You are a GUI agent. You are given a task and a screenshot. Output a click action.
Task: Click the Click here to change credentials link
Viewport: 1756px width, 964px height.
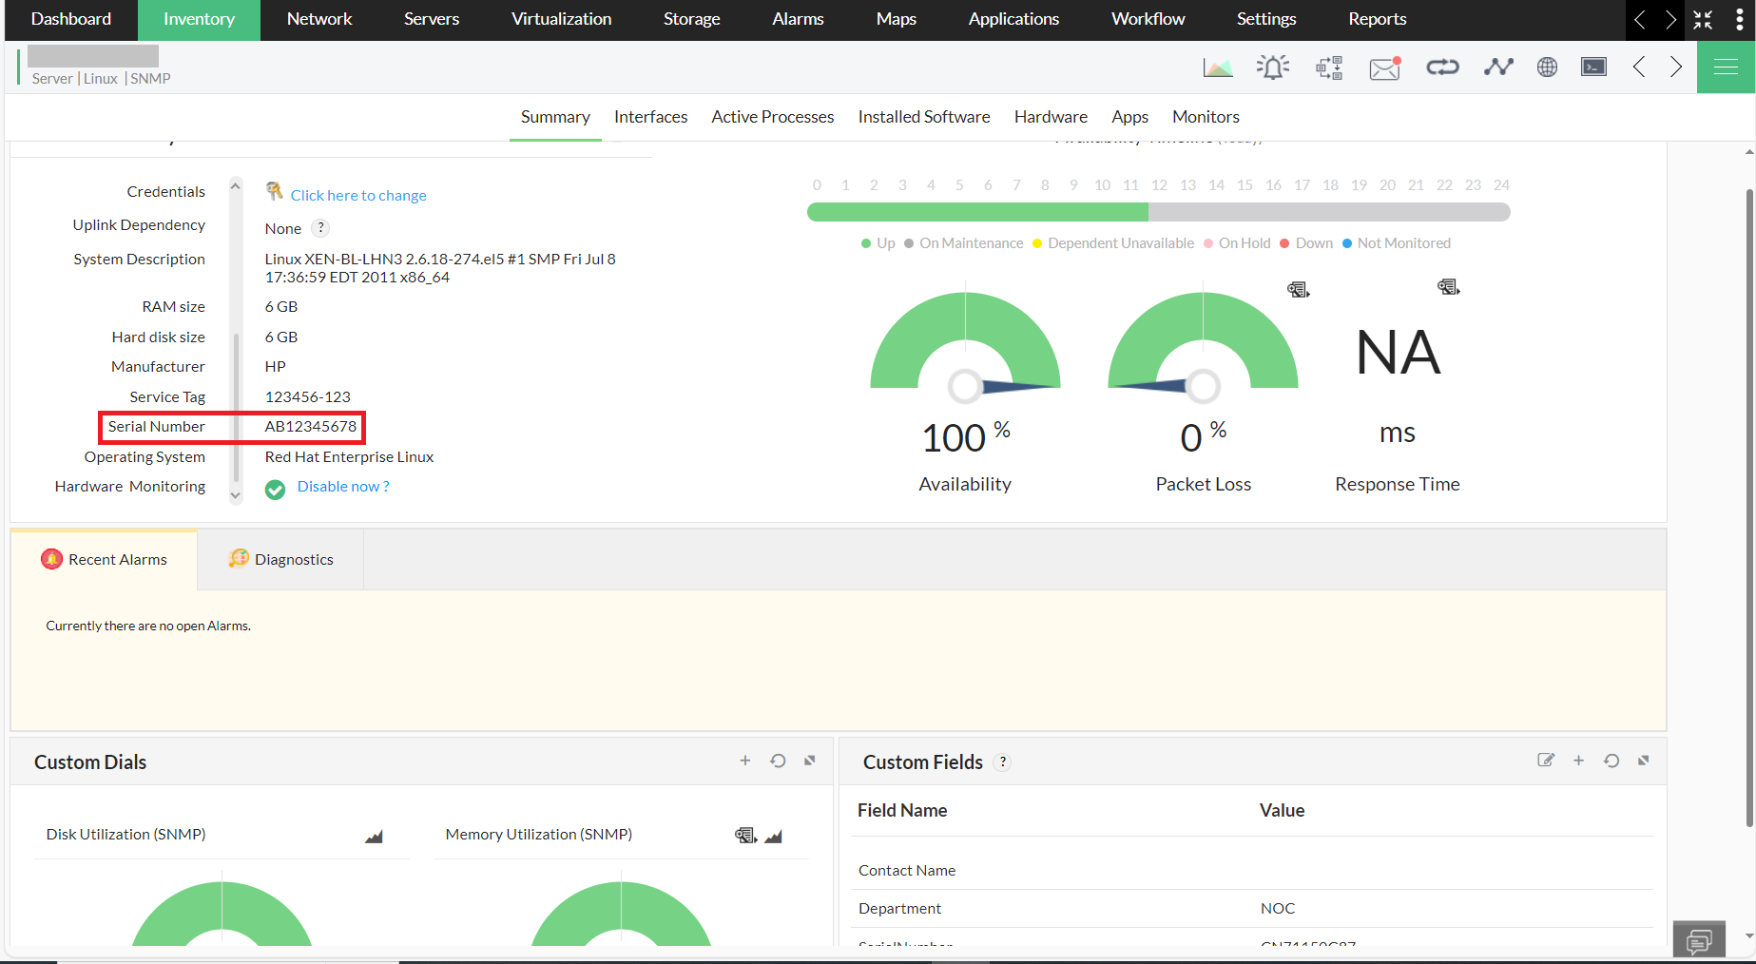[x=358, y=195]
